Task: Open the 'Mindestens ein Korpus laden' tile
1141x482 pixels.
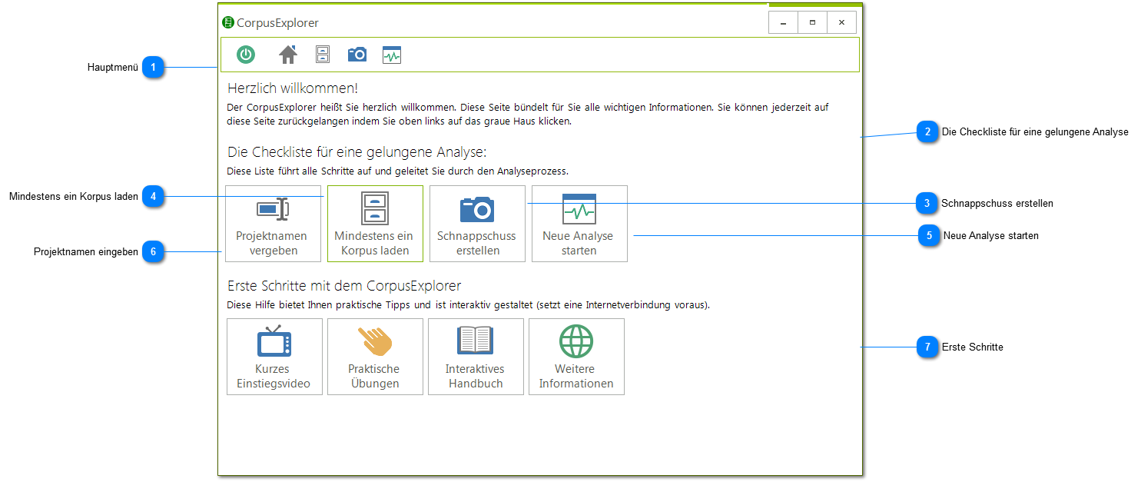Action: 375,224
